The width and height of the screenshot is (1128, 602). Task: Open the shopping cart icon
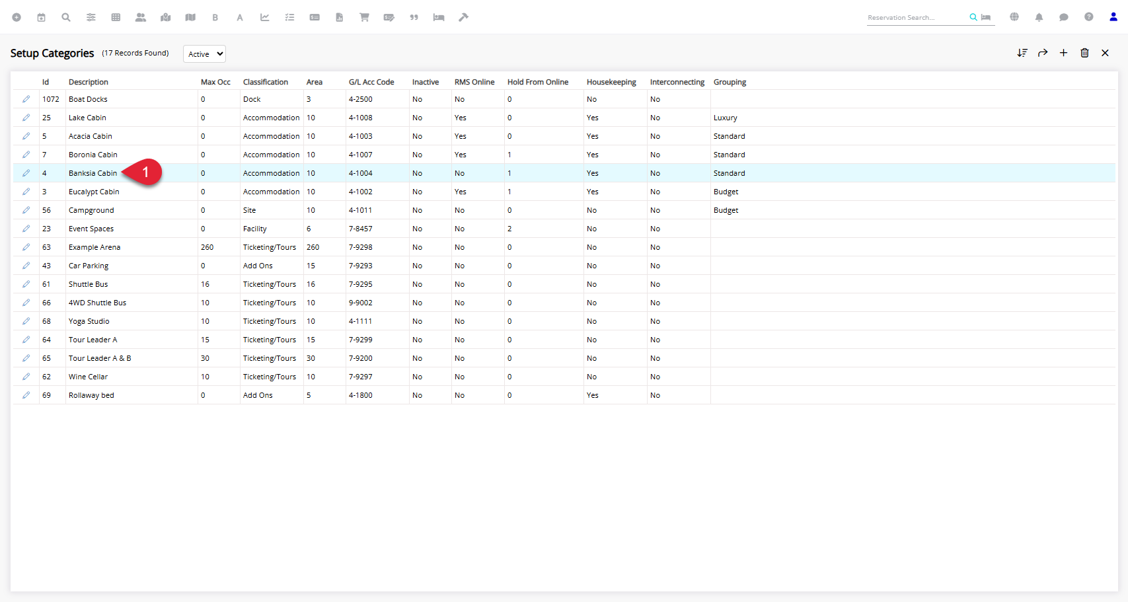[x=364, y=17]
